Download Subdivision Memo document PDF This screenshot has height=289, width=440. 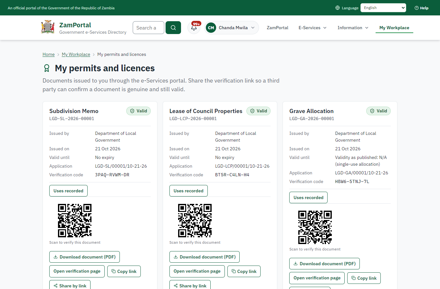pyautogui.click(x=84, y=257)
